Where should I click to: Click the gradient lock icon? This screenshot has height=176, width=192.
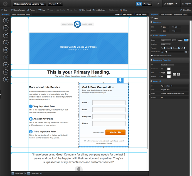[x=178, y=74]
